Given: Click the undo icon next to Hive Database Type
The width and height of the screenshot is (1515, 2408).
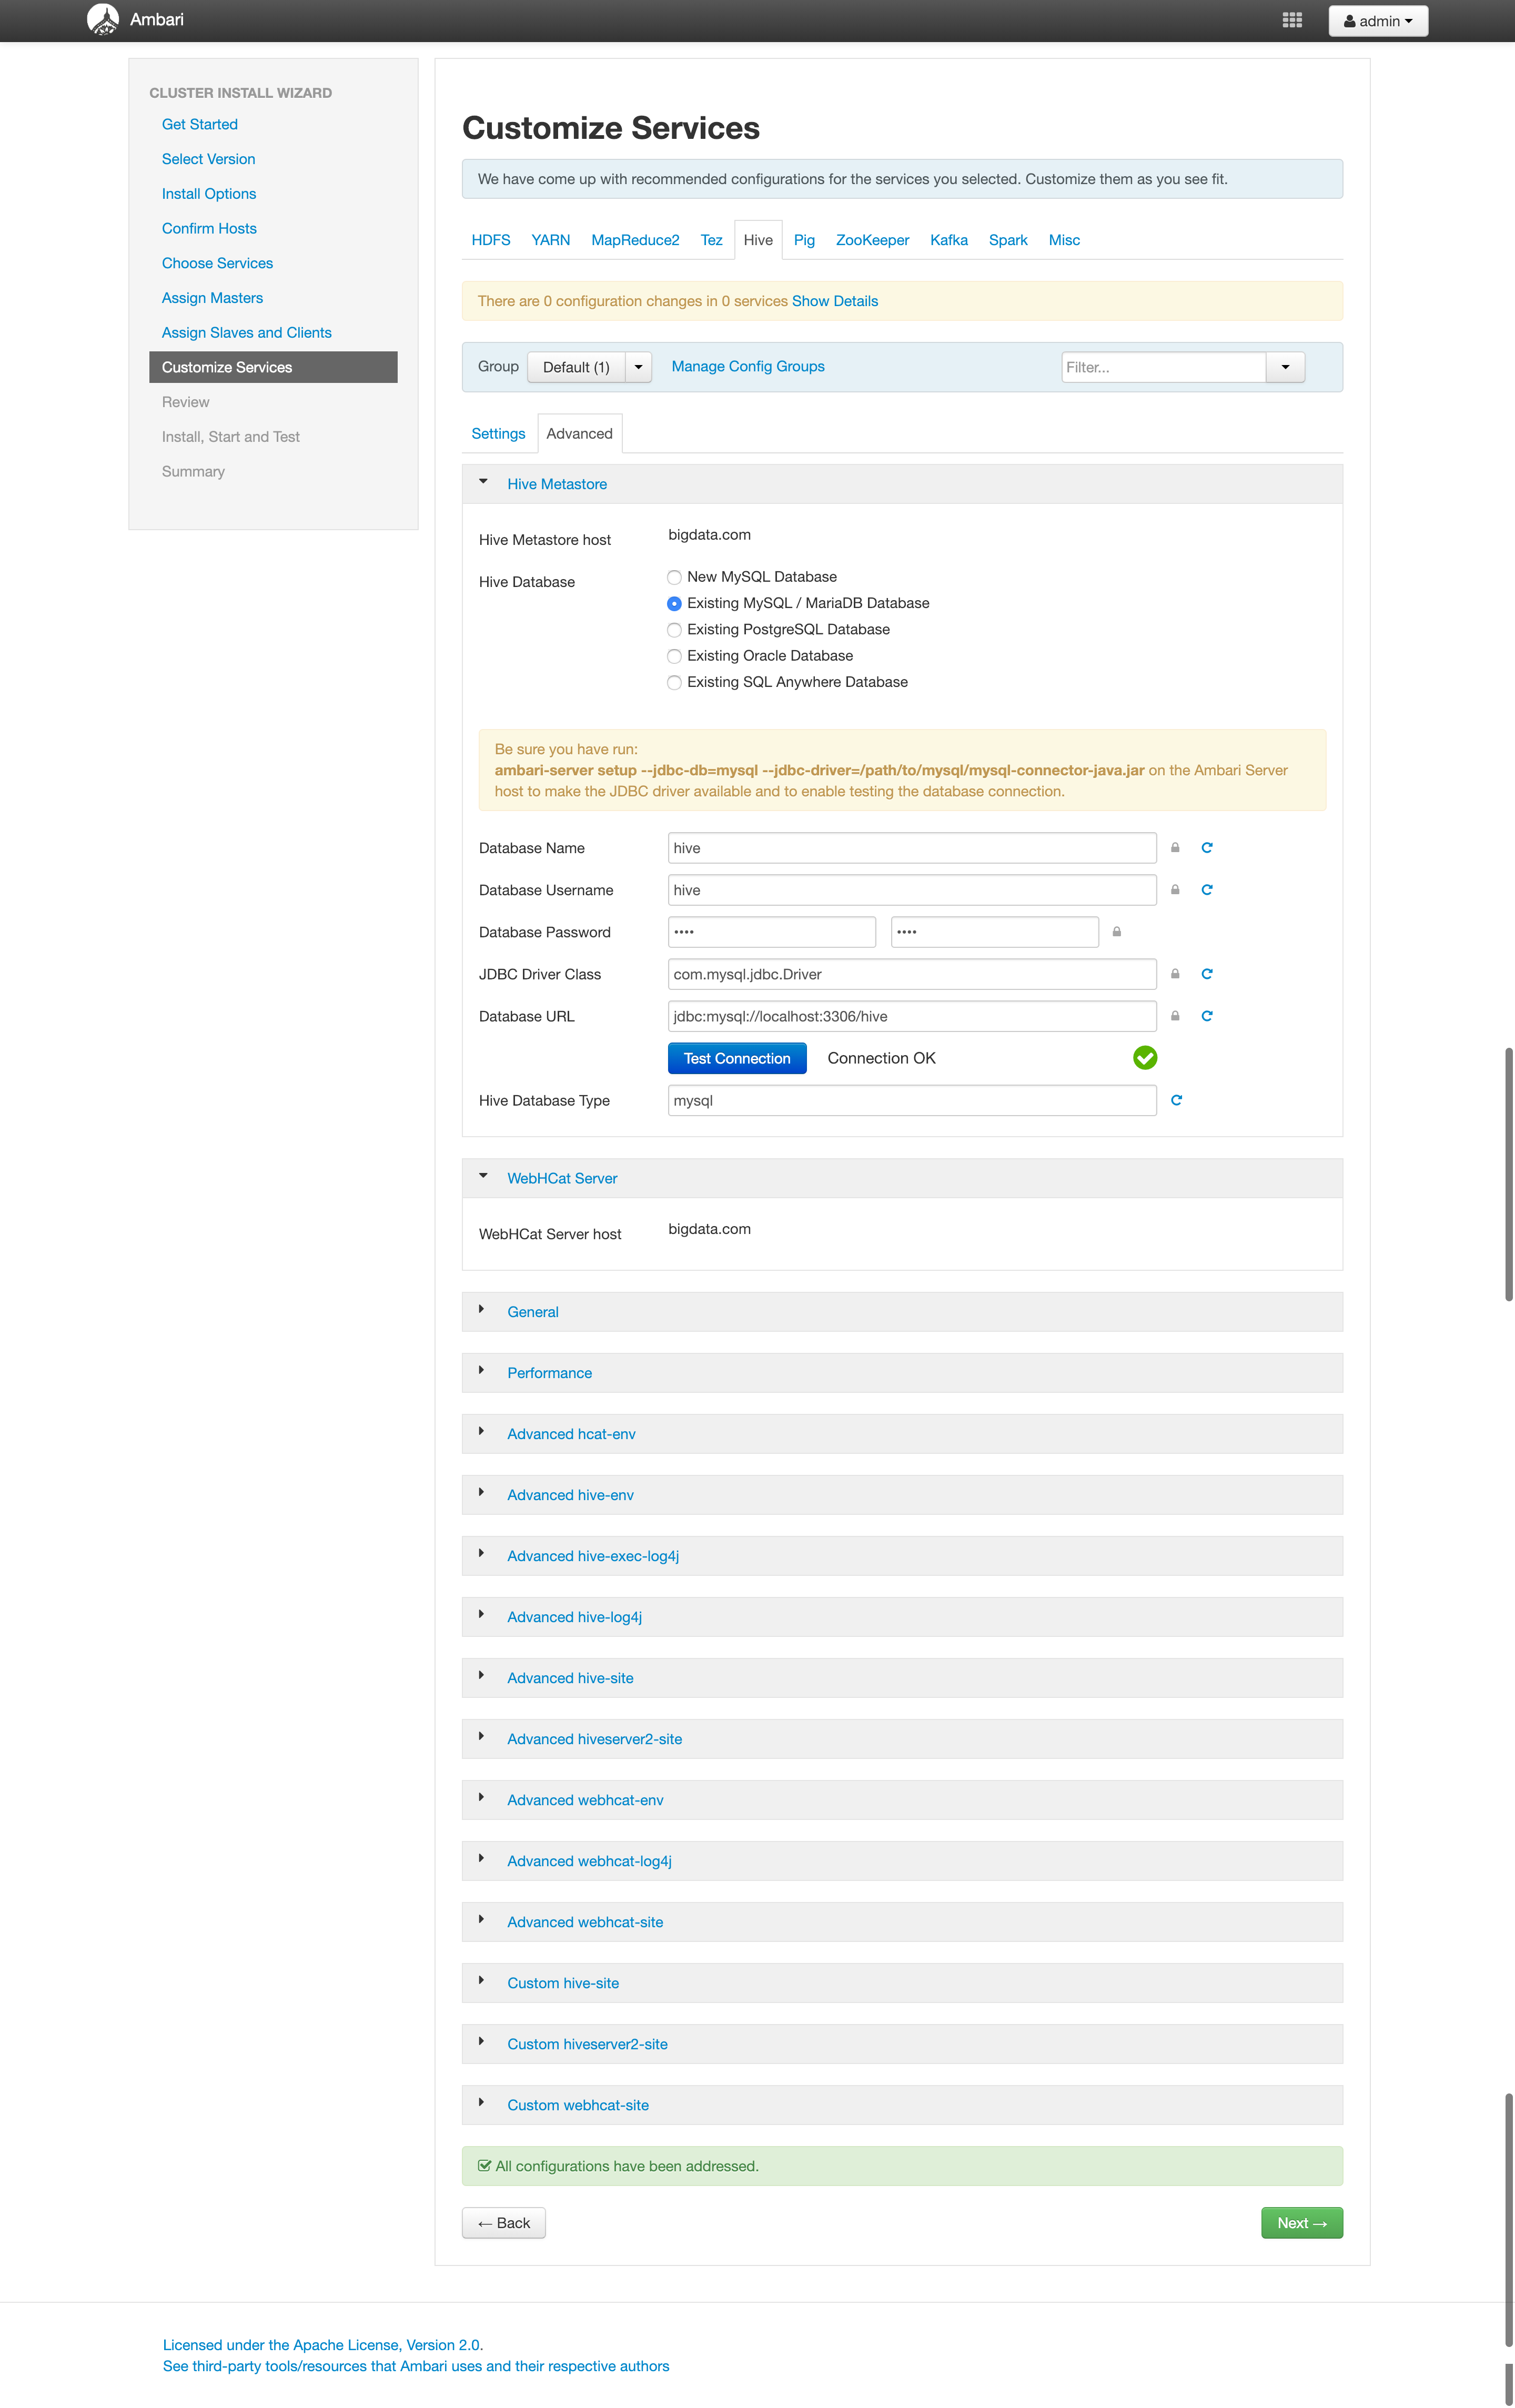Looking at the screenshot, I should pyautogui.click(x=1177, y=1100).
